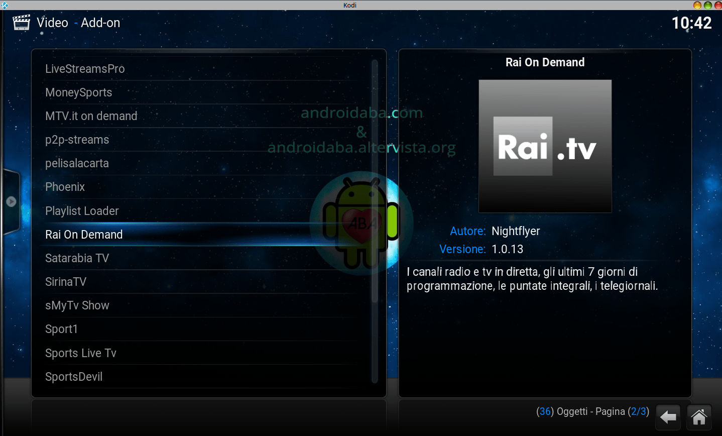Go to Kodi home screen

pos(699,417)
